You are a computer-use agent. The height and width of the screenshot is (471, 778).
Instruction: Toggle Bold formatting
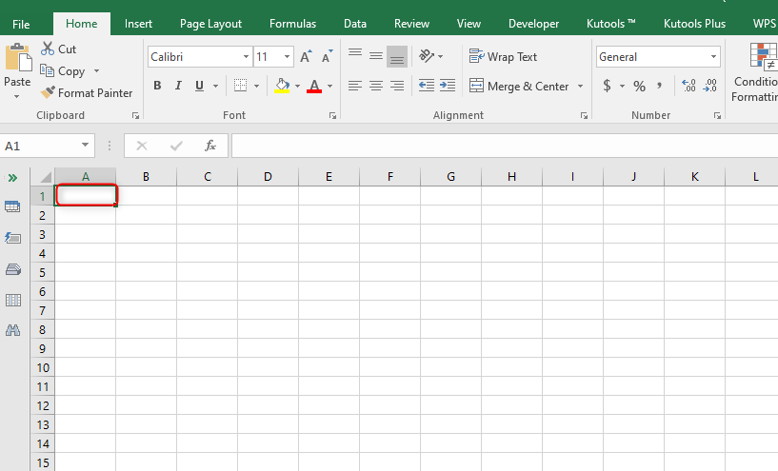[157, 86]
